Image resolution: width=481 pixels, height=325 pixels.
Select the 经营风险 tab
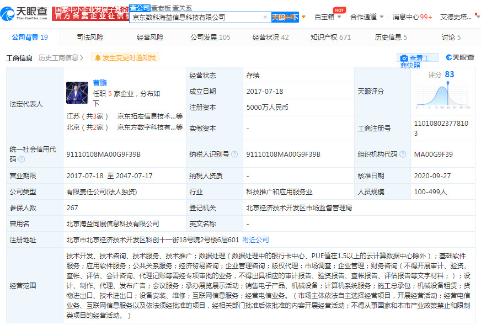[x=150, y=38]
